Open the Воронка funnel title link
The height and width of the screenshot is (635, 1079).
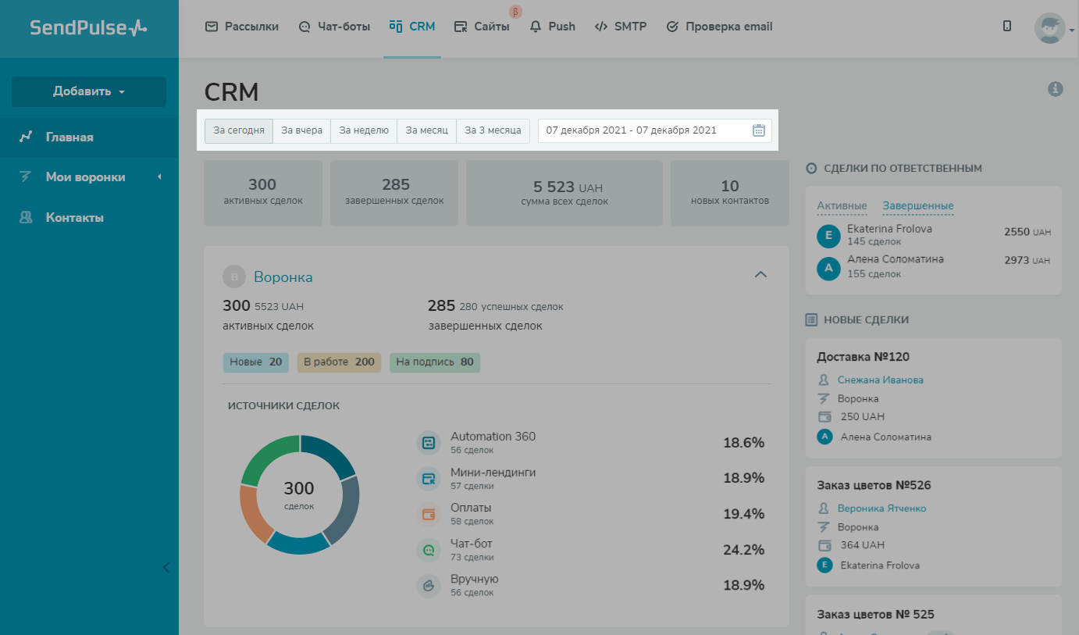(283, 276)
